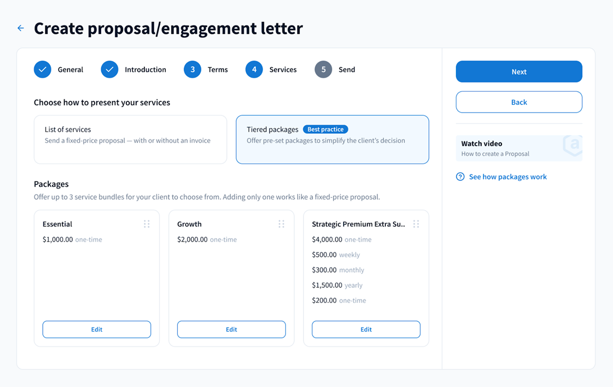Click the Introduction step checkmark circle
The image size is (613, 387).
click(x=109, y=69)
